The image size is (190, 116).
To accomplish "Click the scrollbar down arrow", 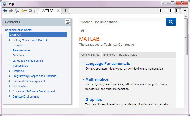I will point(186,105).
